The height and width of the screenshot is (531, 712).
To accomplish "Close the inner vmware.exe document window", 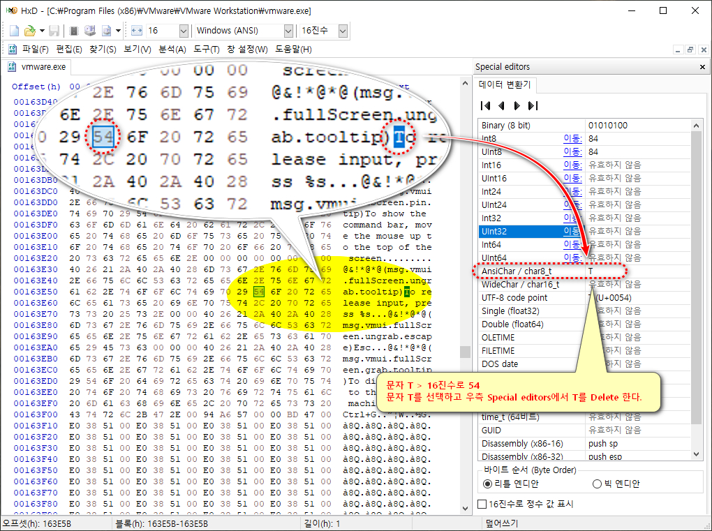I will pyautogui.click(x=704, y=50).
